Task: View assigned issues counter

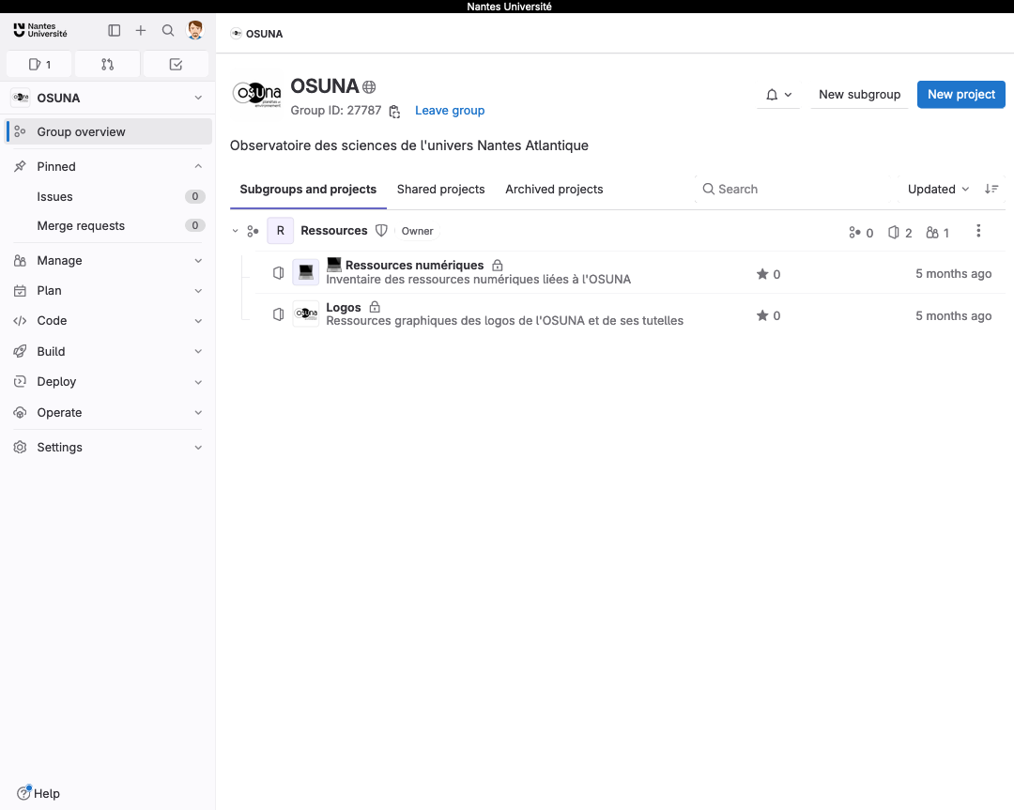Action: [40, 64]
